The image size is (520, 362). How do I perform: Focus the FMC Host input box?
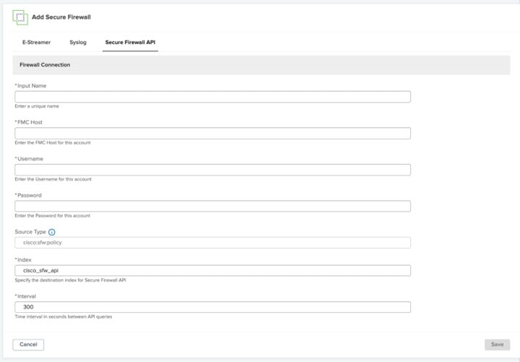point(212,134)
